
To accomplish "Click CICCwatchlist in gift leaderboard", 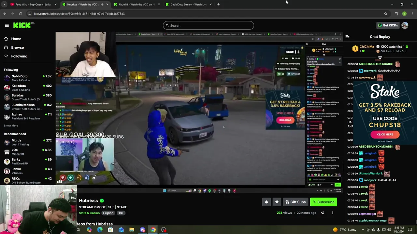I will [x=391, y=47].
